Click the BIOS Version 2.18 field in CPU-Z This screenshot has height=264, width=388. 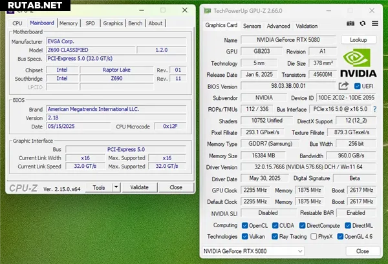tap(116, 118)
